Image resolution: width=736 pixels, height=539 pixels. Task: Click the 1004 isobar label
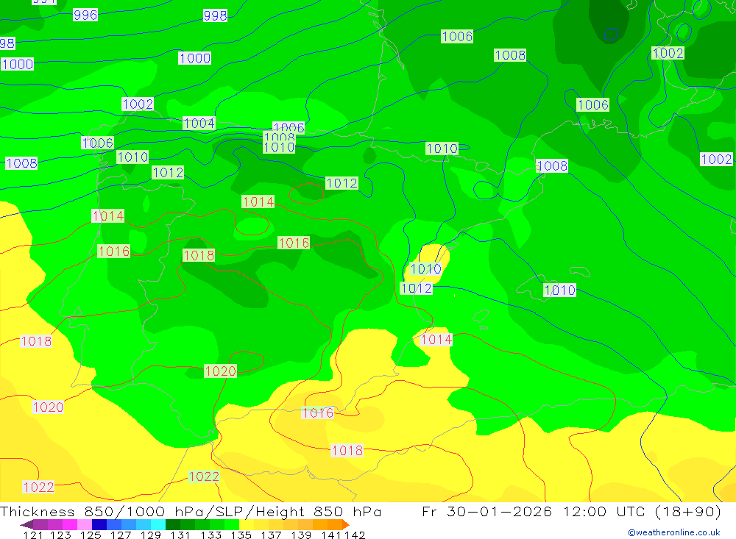click(199, 124)
